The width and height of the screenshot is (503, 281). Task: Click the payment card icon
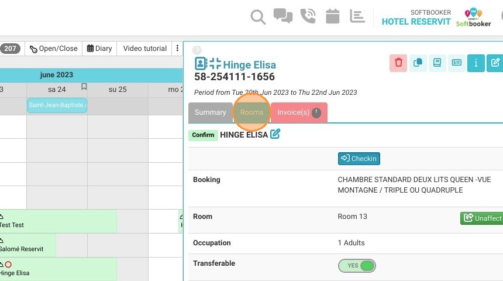(456, 63)
